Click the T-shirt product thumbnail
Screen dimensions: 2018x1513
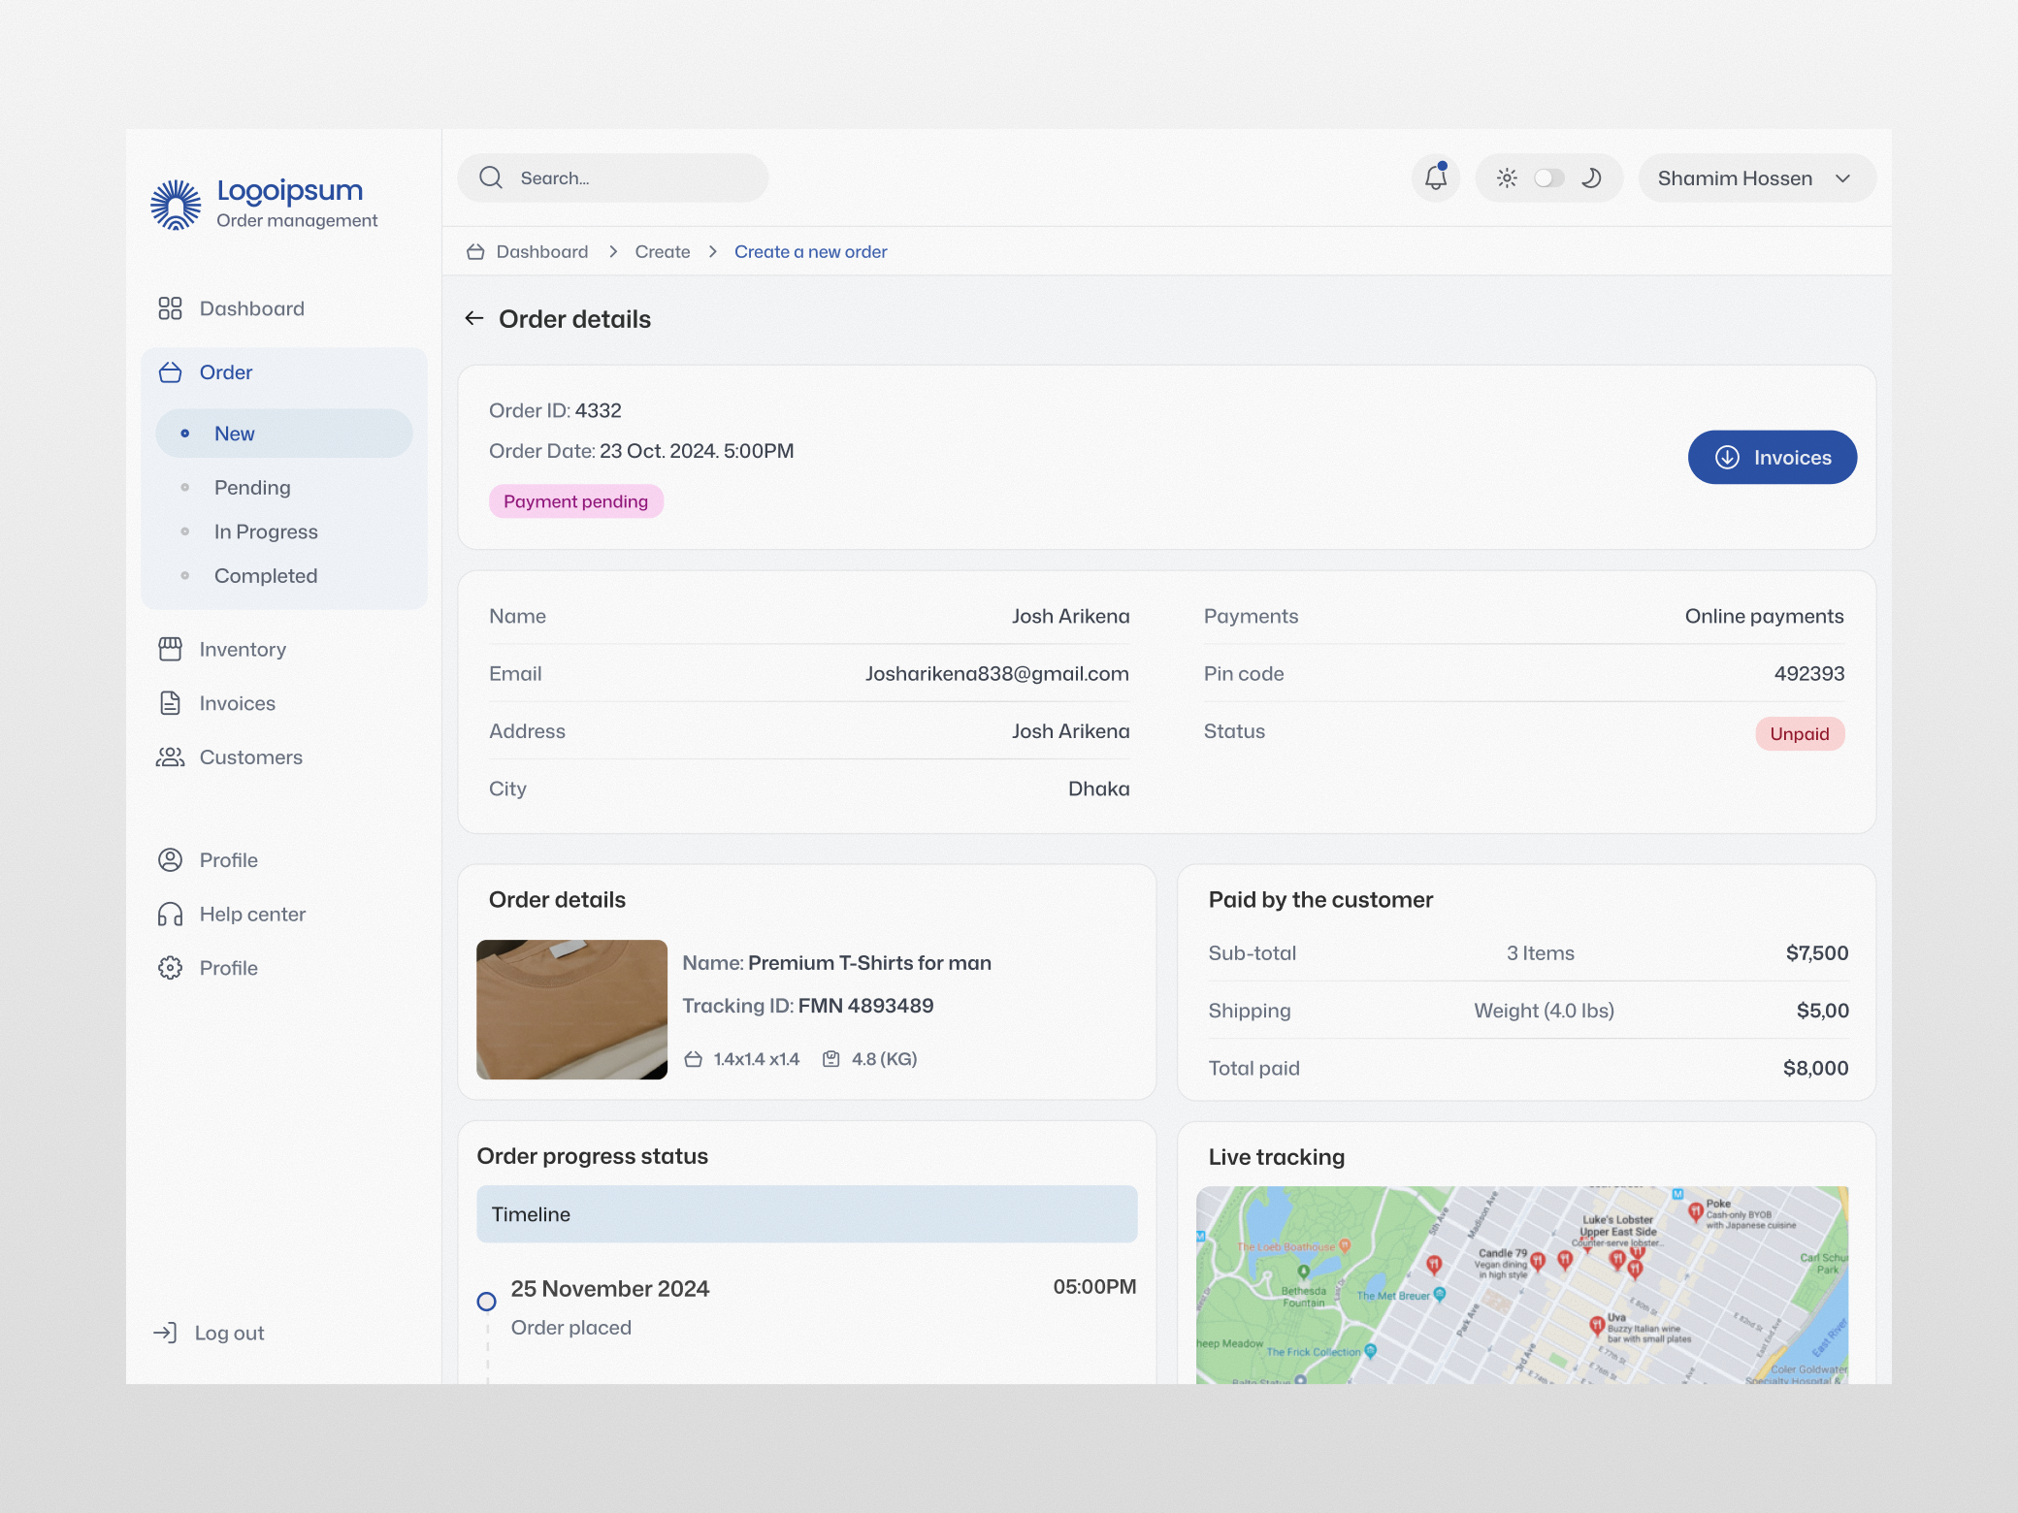(x=571, y=1009)
